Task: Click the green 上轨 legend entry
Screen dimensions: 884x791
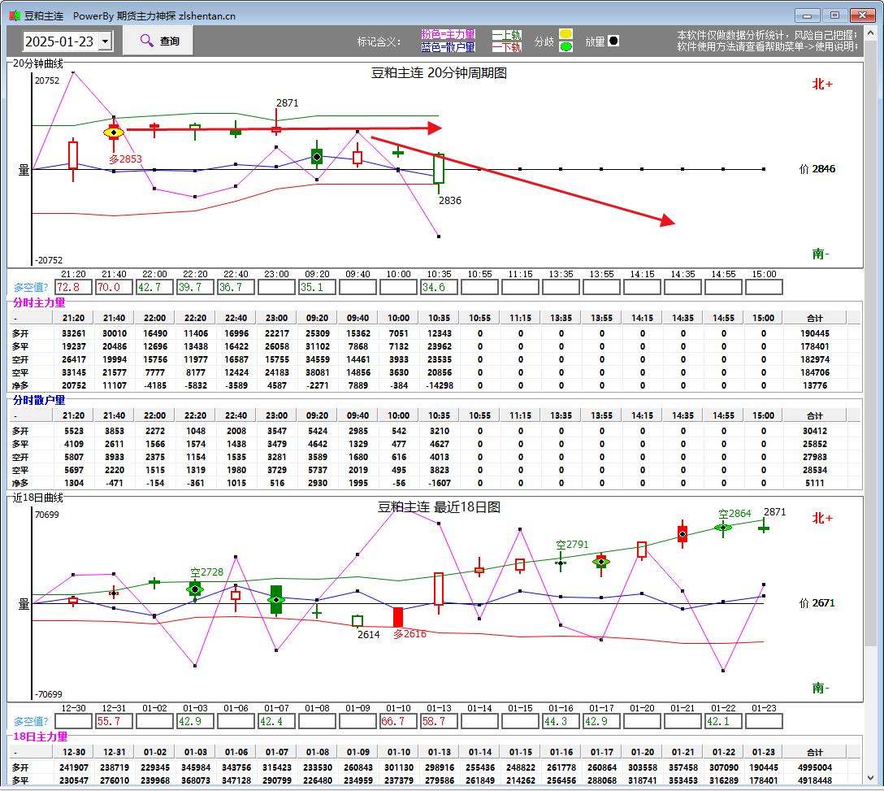Action: tap(507, 35)
